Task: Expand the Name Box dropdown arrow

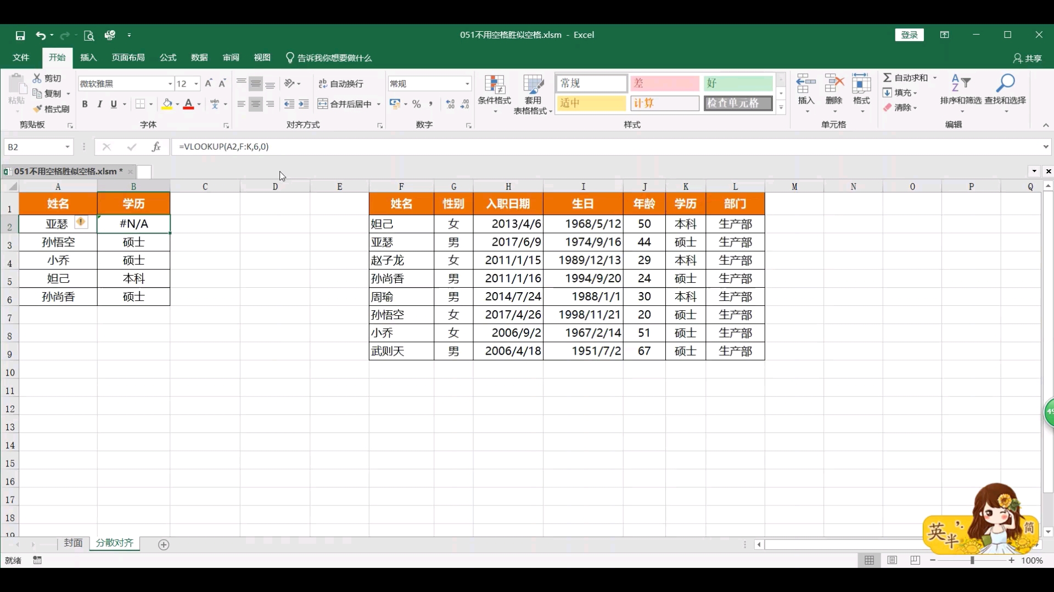Action: pos(68,147)
